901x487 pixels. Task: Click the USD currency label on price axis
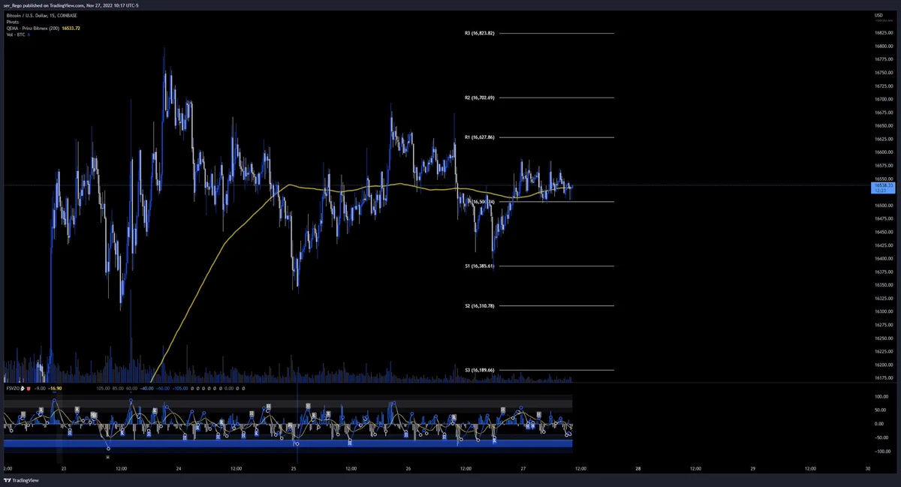pyautogui.click(x=878, y=15)
